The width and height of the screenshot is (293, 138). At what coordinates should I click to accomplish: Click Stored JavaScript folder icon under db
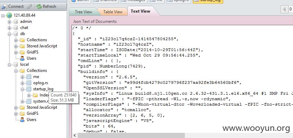[x=22, y=46]
